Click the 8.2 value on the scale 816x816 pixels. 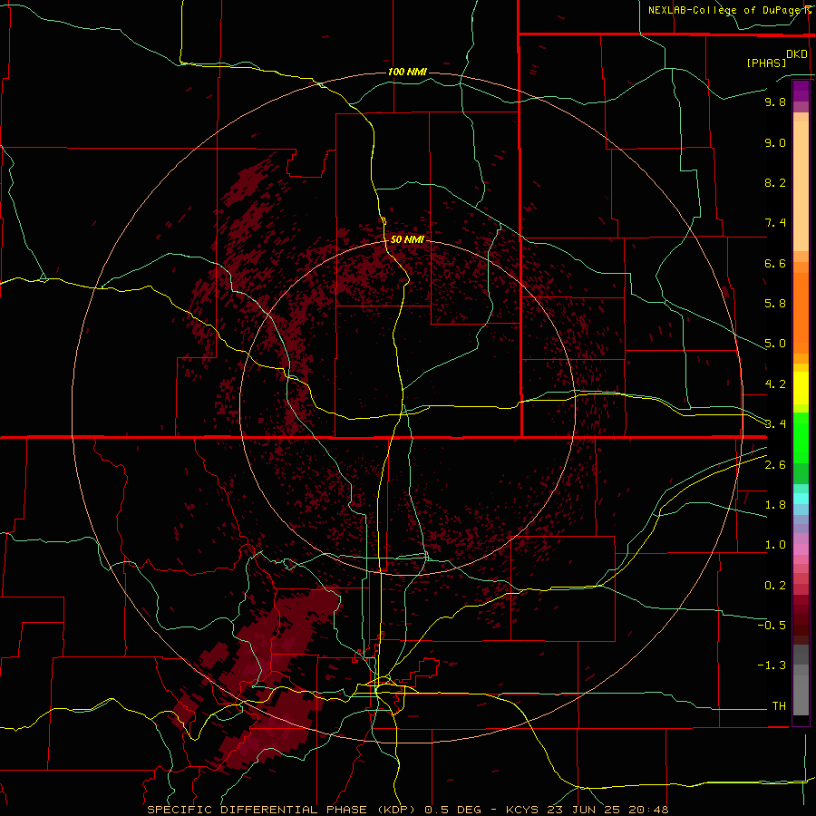click(775, 182)
